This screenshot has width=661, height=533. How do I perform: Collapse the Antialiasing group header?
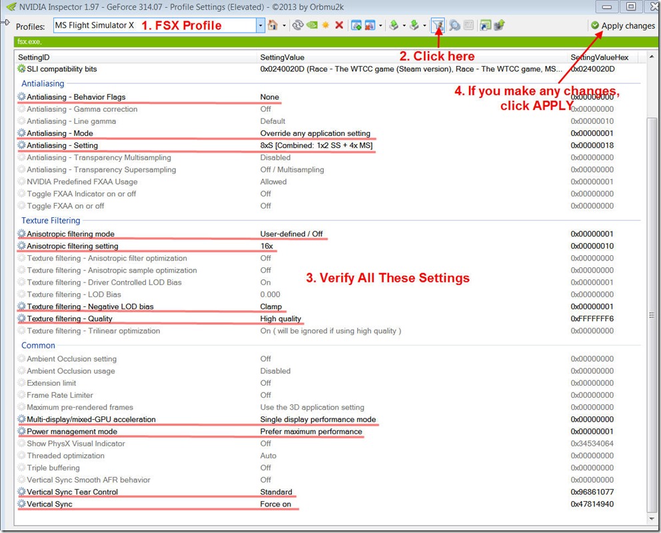pos(43,83)
